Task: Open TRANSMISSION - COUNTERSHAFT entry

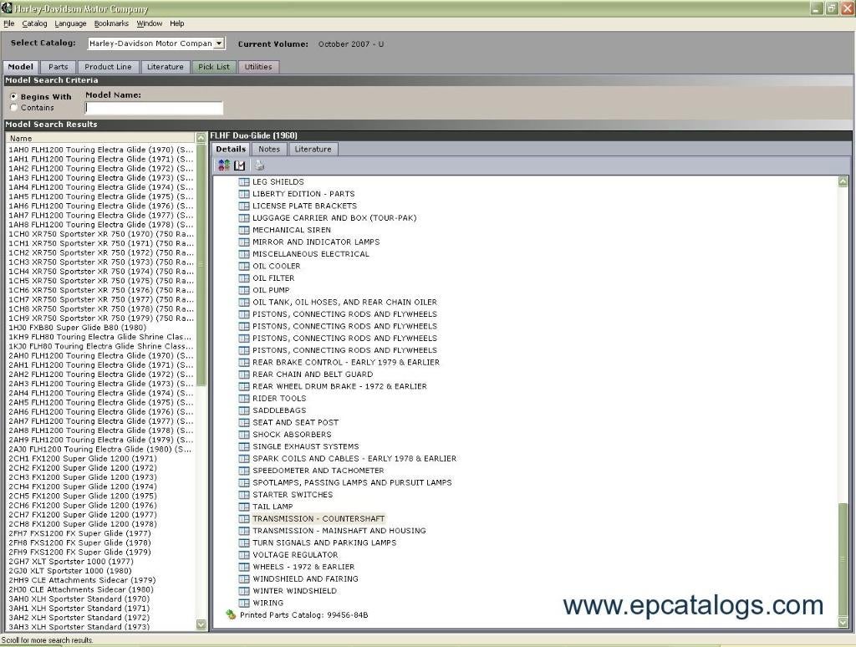Action: 318,519
